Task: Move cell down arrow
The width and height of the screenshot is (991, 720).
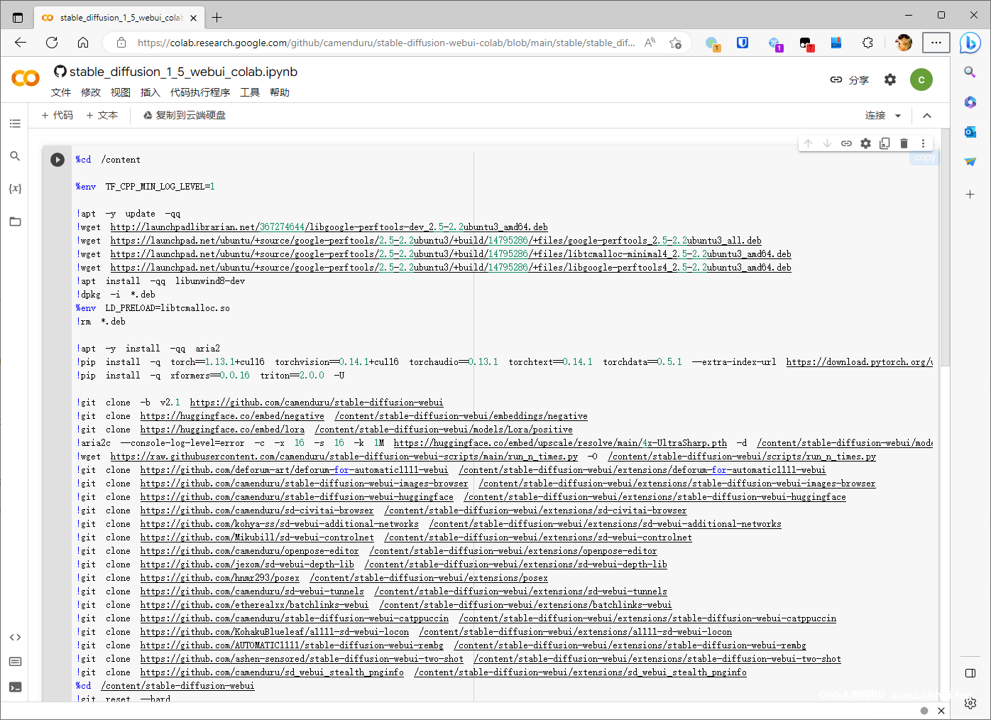Action: pyautogui.click(x=827, y=143)
